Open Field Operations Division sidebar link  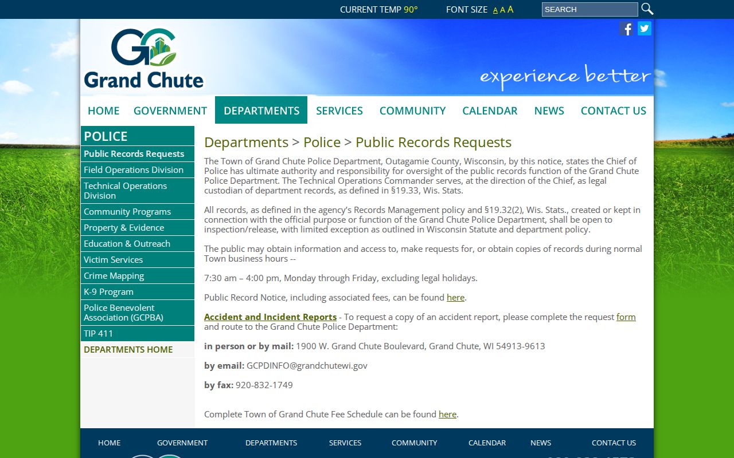point(138,169)
